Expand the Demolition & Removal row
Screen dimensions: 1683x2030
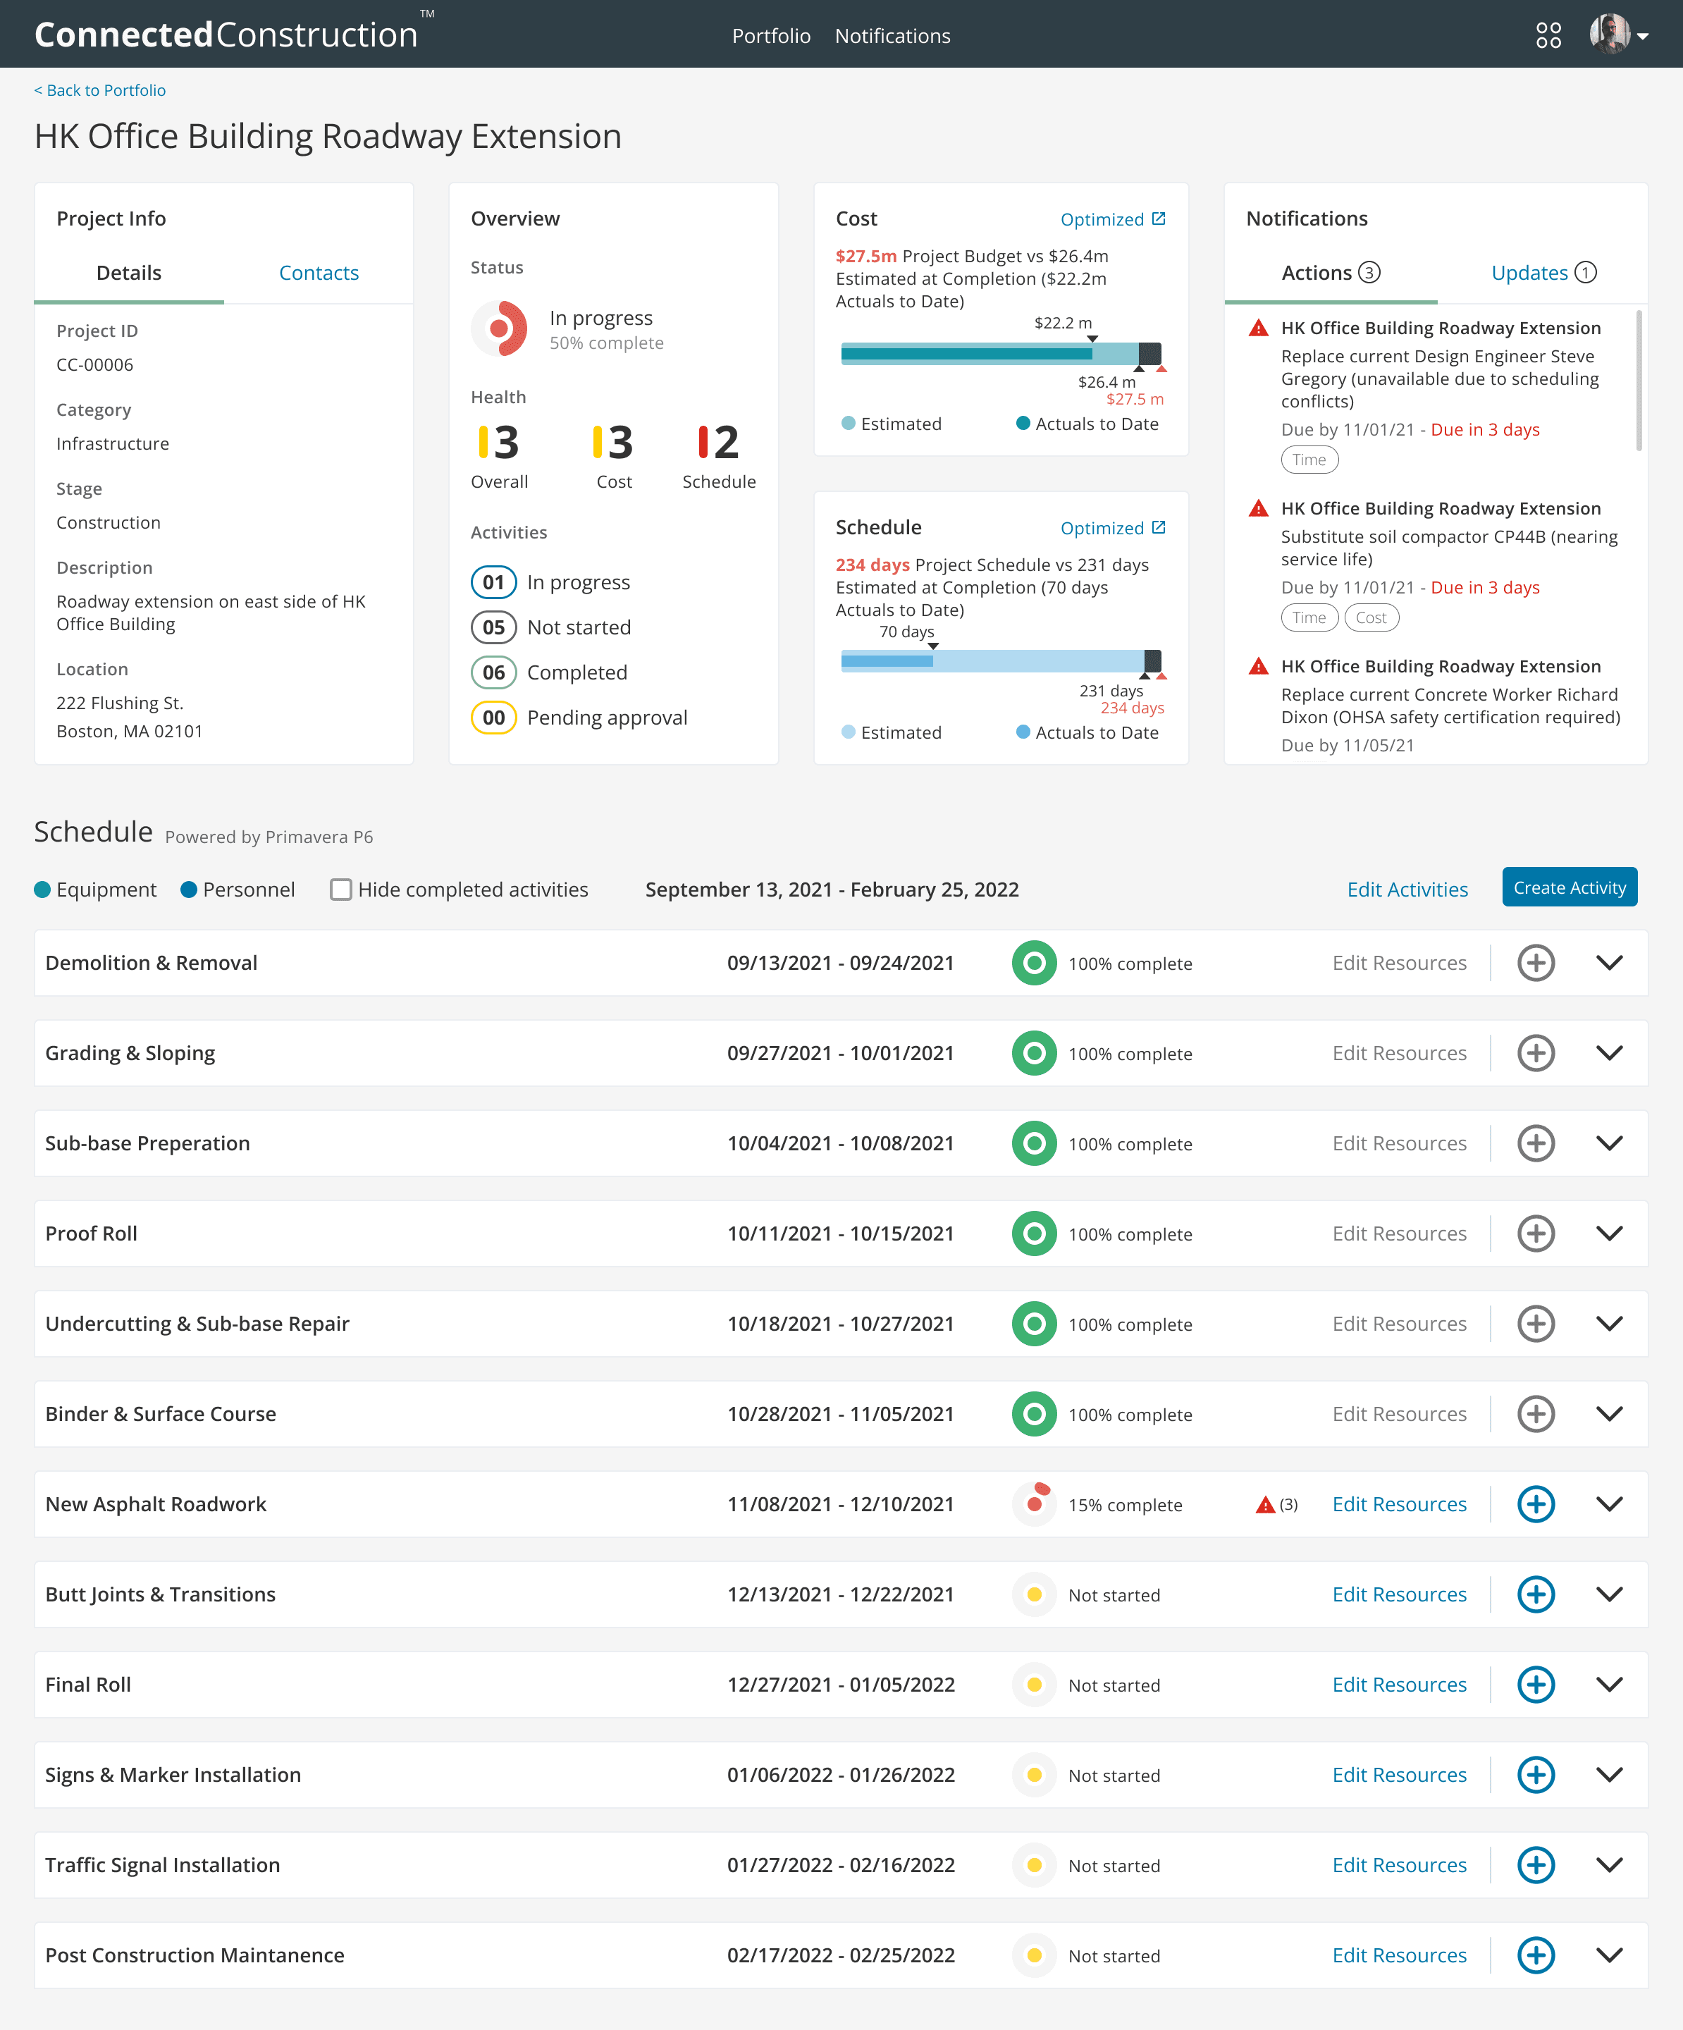coord(1608,963)
